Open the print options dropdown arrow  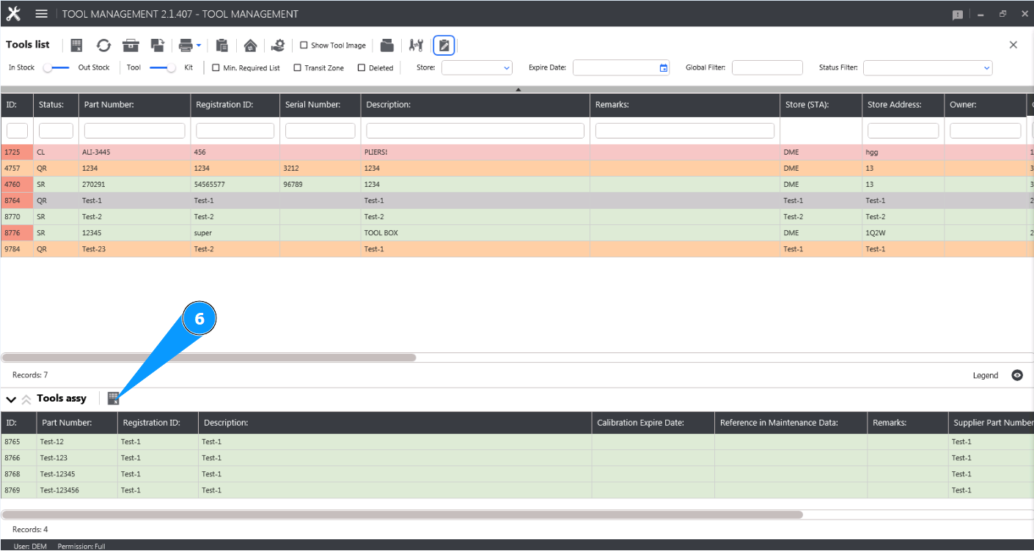pyautogui.click(x=199, y=45)
